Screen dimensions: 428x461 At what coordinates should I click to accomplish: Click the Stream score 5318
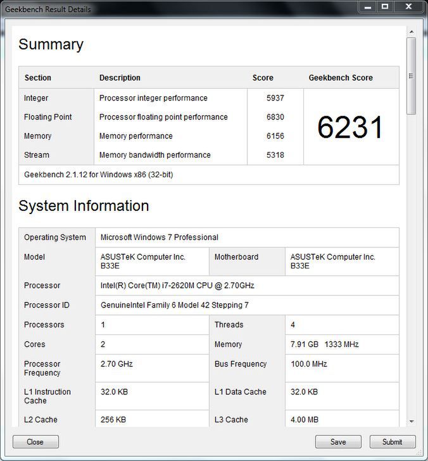pos(275,155)
